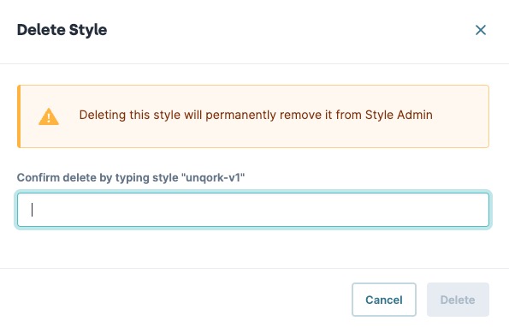The image size is (509, 327).
Task: Click the word "Style" in dialog title
Action: pos(88,30)
